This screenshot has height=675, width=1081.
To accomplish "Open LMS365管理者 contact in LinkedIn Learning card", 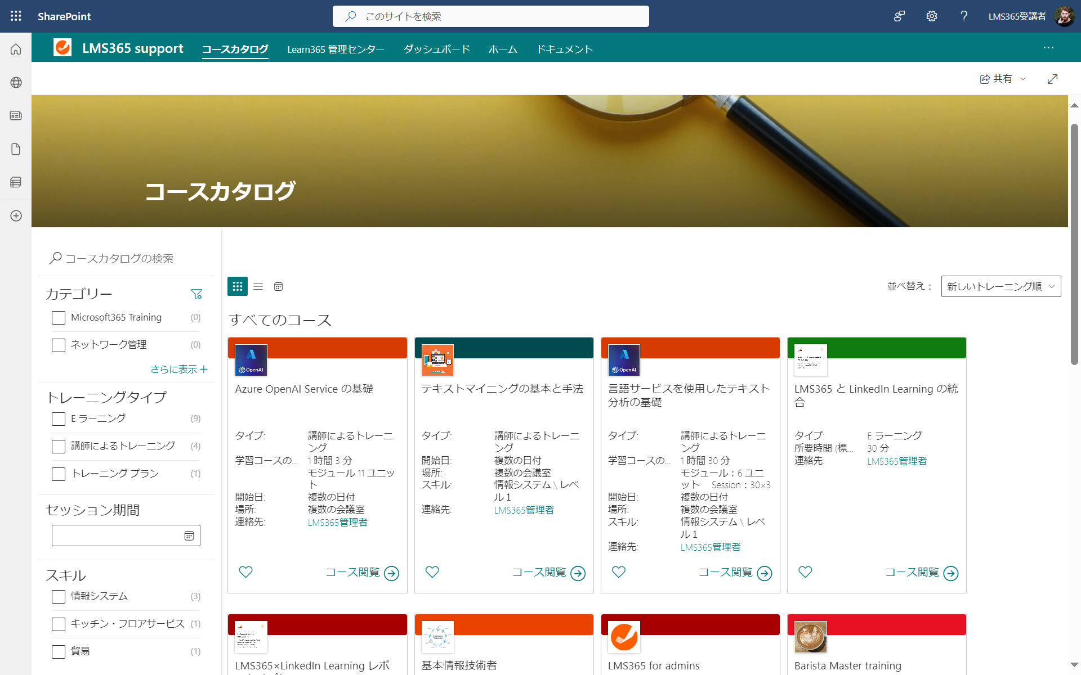I will pyautogui.click(x=897, y=461).
